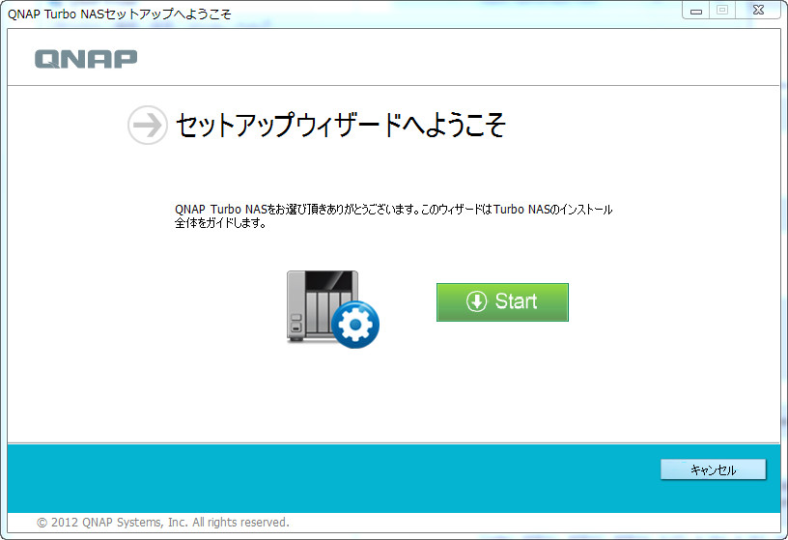The image size is (788, 540).
Task: Click the QNAP Turbo NAS welcome description paragraph
Action: [x=393, y=216]
